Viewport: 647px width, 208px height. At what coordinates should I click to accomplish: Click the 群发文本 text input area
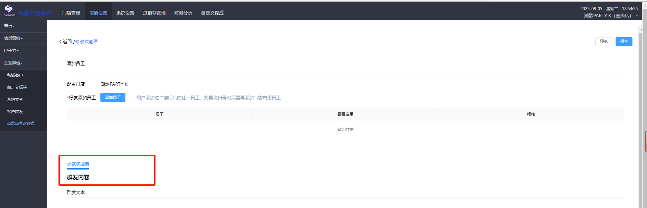coord(345,203)
